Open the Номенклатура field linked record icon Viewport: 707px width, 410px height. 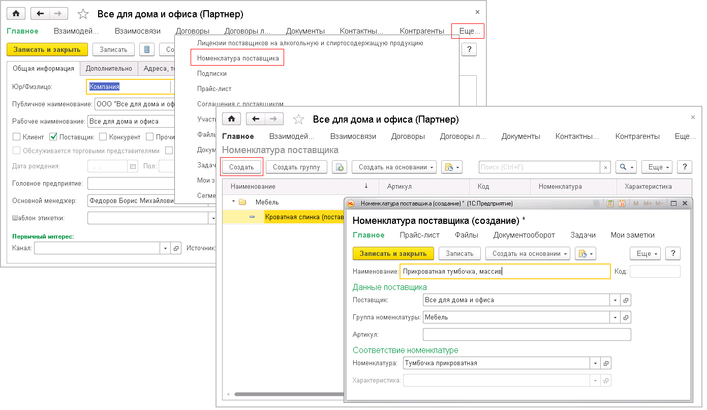606,363
